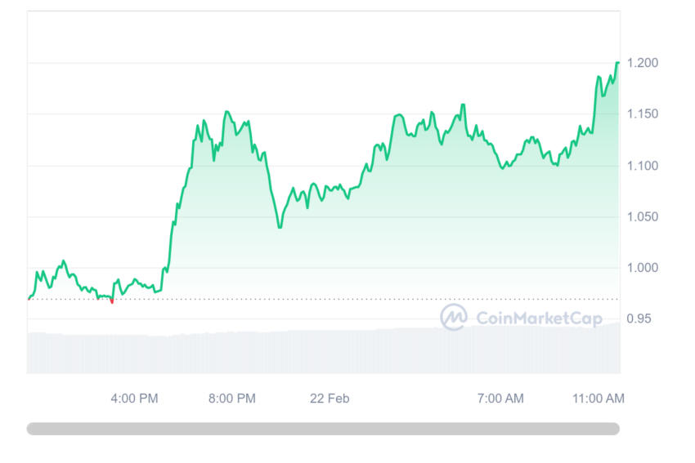Click the 4:00 PM time axis label
695x463 pixels.
(x=134, y=398)
